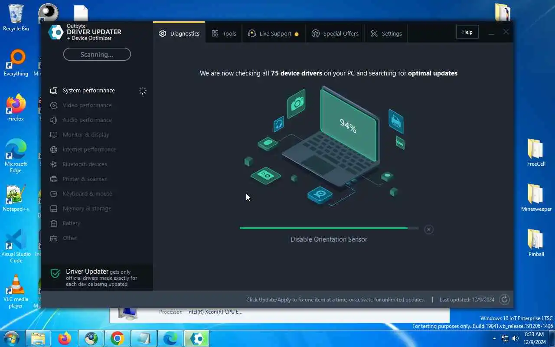Click the Outbyte Driver Updater logo
The image size is (555, 347).
click(x=56, y=32)
